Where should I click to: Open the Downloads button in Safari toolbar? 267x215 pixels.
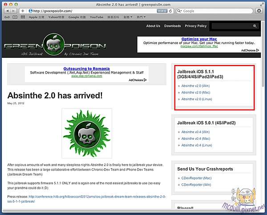point(259,11)
